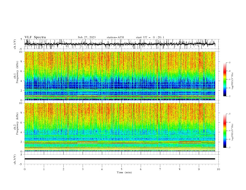
Task: Click the upper color scale bar
Action: pos(225,79)
